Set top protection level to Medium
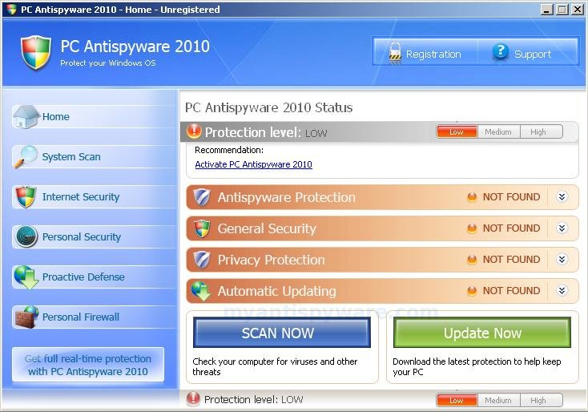This screenshot has height=412, width=588. (x=498, y=131)
